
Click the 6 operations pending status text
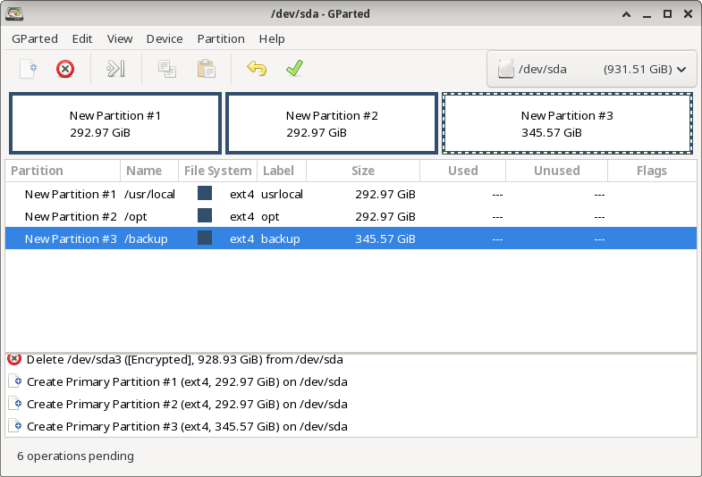tap(75, 456)
